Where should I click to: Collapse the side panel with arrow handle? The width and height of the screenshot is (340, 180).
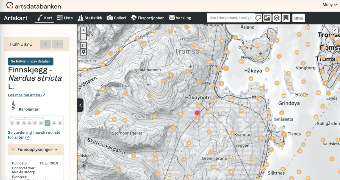click(x=80, y=105)
